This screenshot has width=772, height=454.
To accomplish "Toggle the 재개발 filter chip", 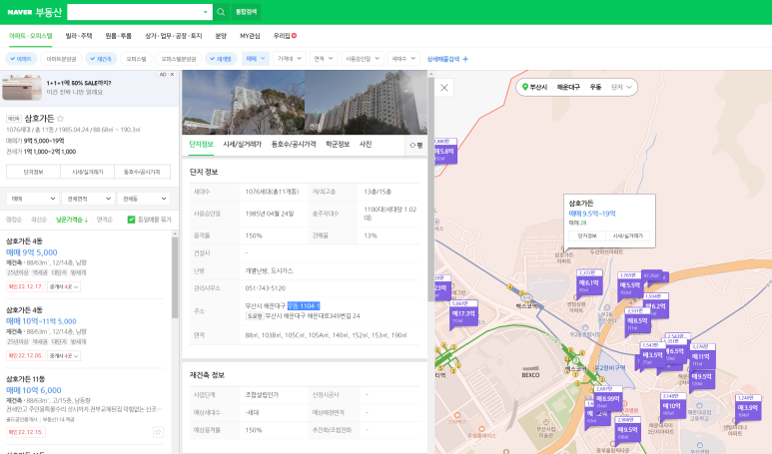I will pos(221,59).
